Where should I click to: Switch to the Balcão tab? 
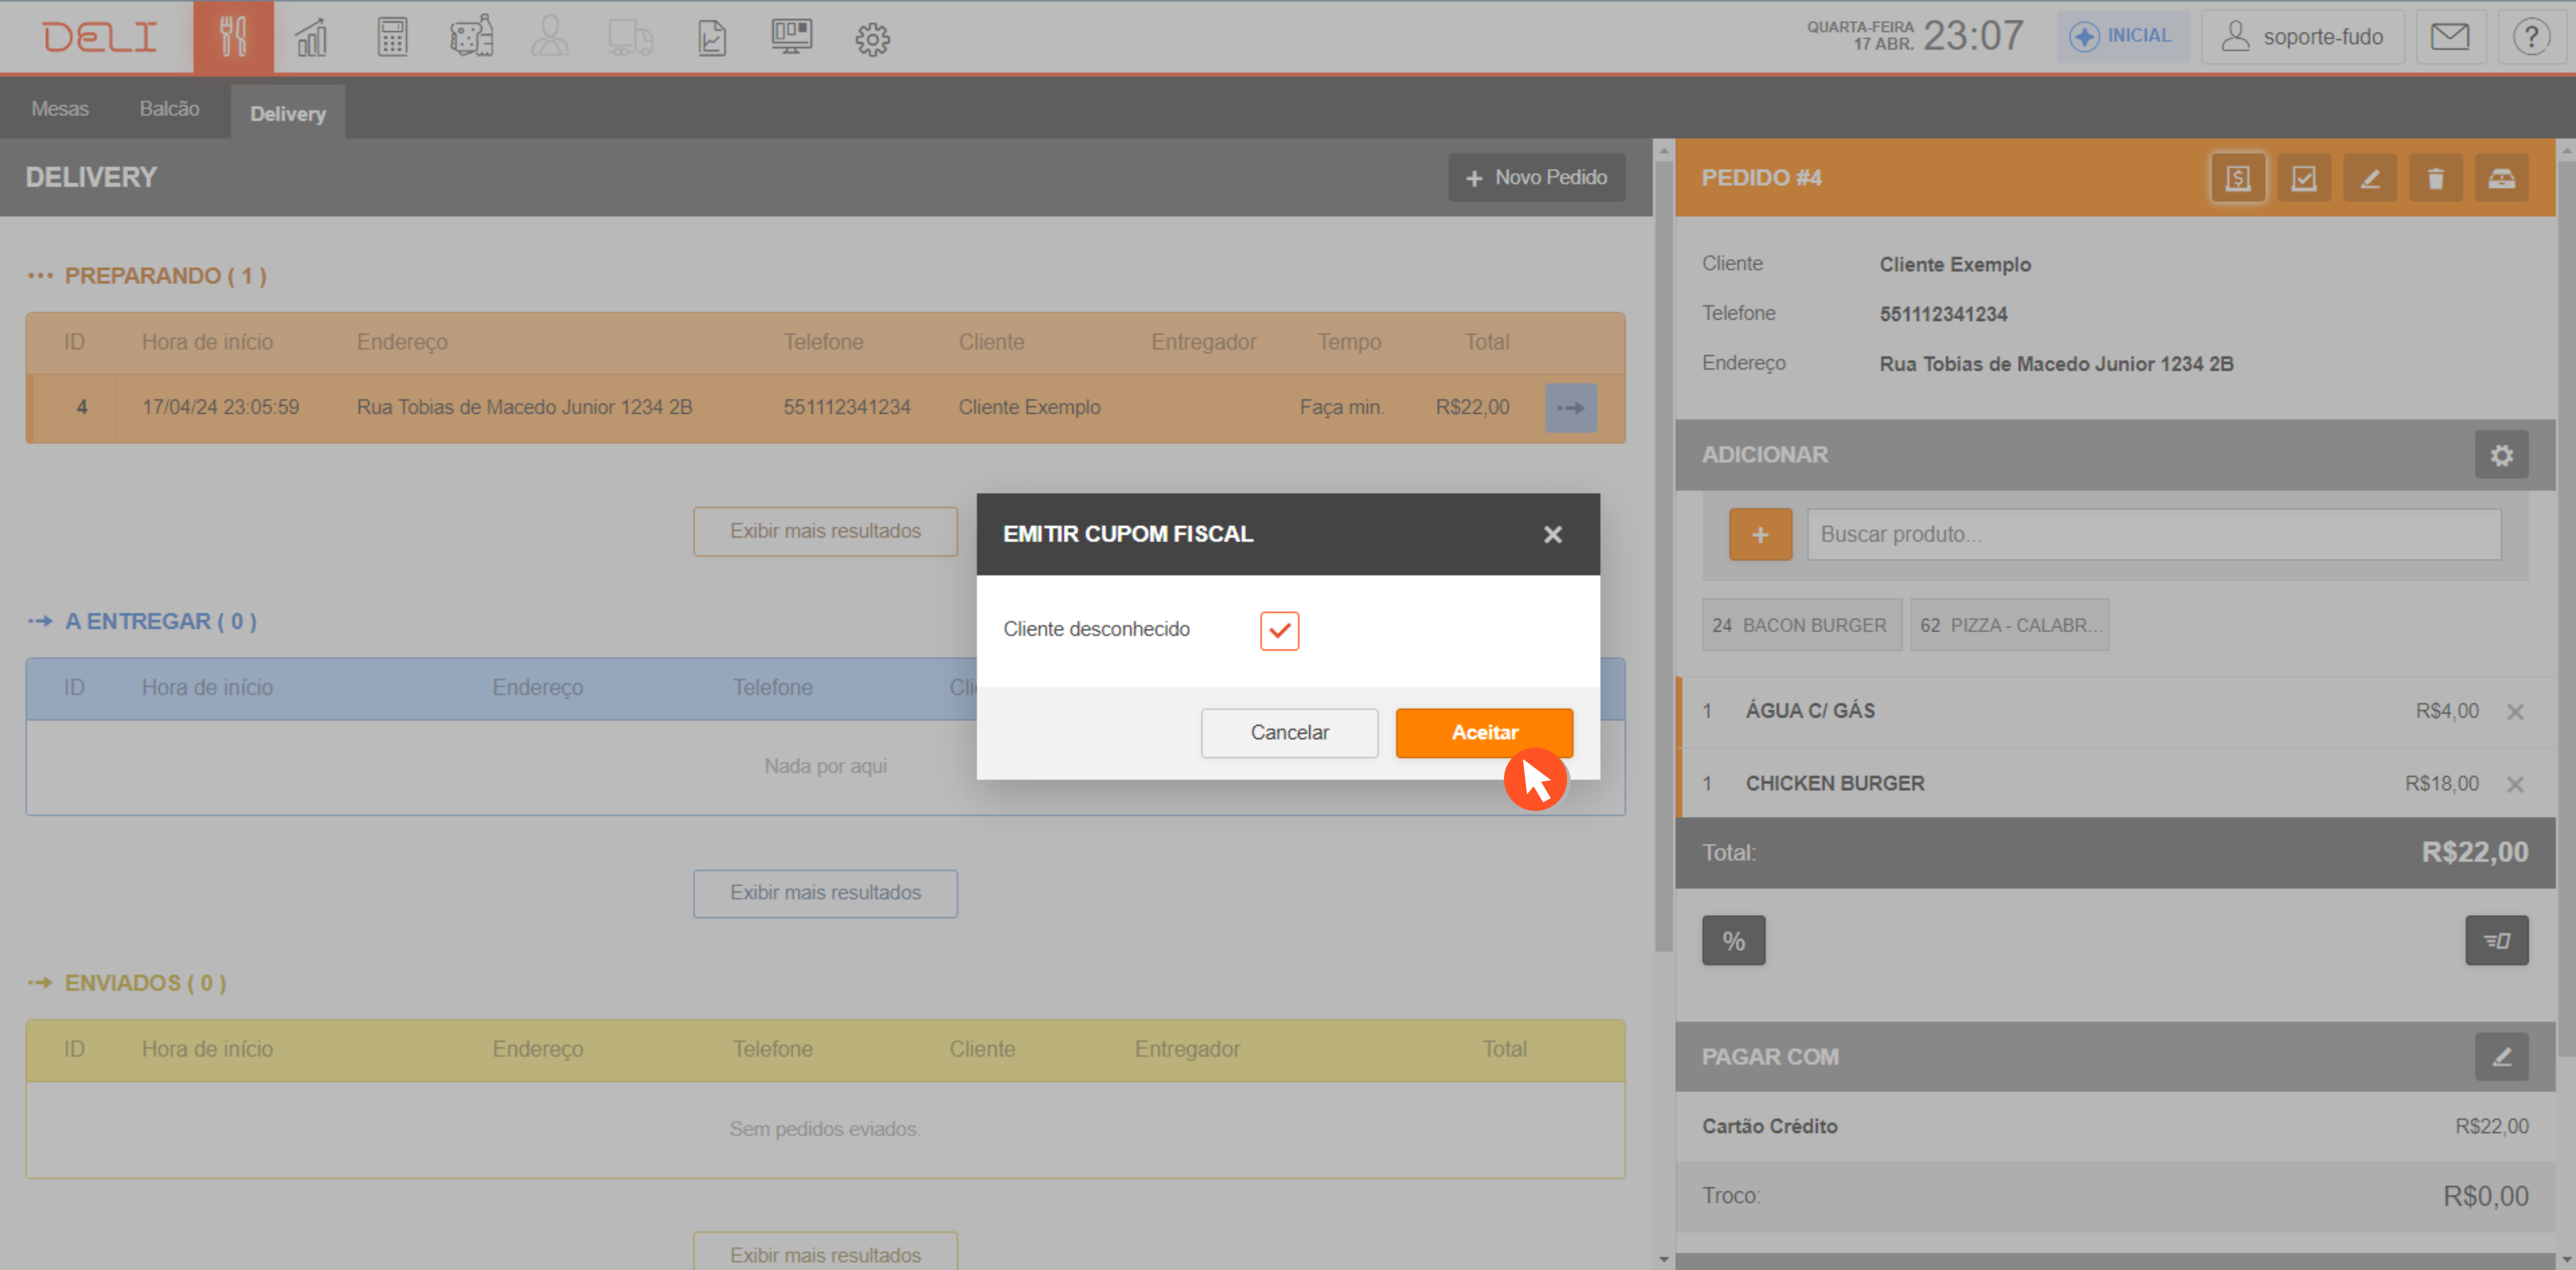pyautogui.click(x=169, y=108)
